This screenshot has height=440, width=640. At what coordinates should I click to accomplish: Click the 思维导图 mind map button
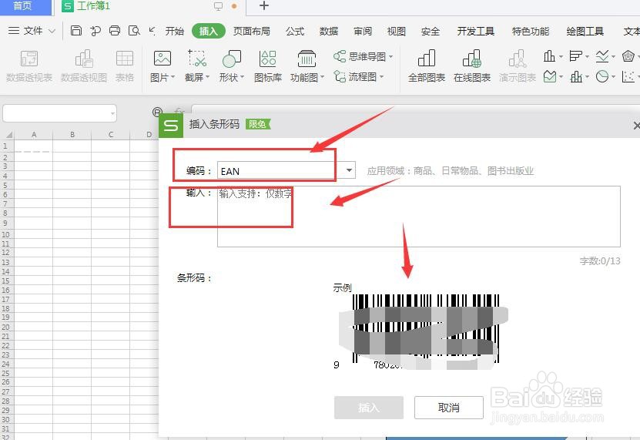click(x=363, y=56)
